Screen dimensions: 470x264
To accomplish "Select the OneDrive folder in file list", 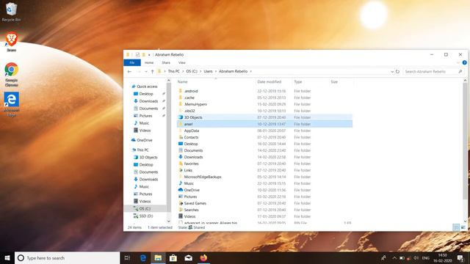I will click(264, 190).
